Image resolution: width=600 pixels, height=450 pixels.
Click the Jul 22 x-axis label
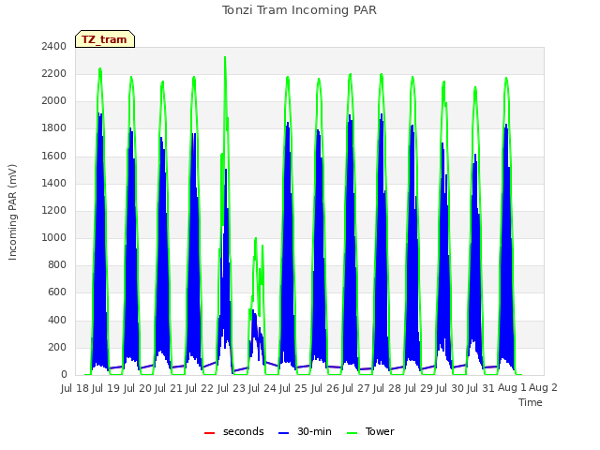(200, 388)
